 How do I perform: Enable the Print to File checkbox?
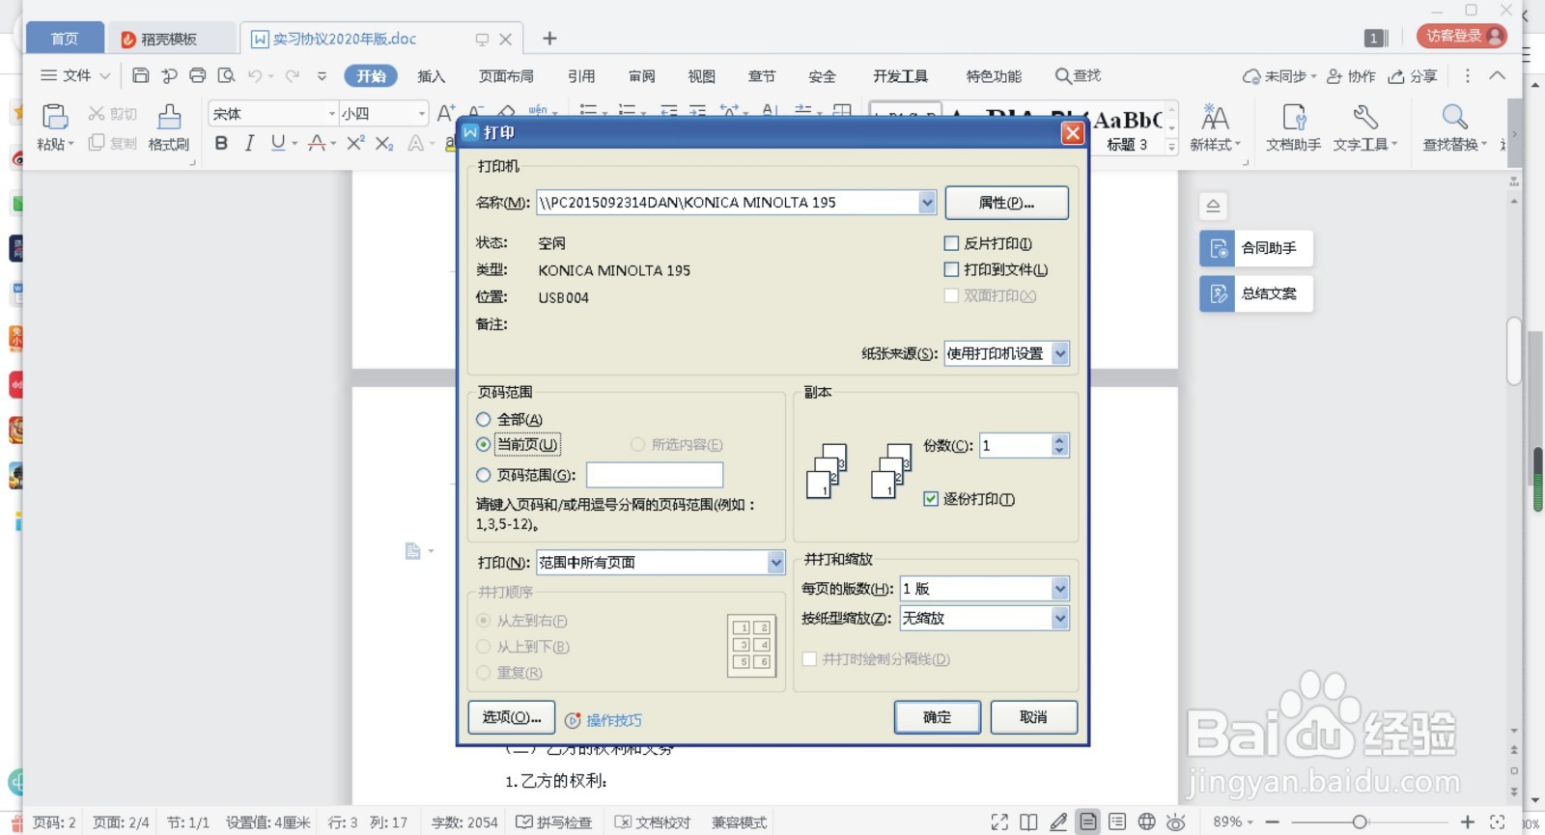point(951,269)
